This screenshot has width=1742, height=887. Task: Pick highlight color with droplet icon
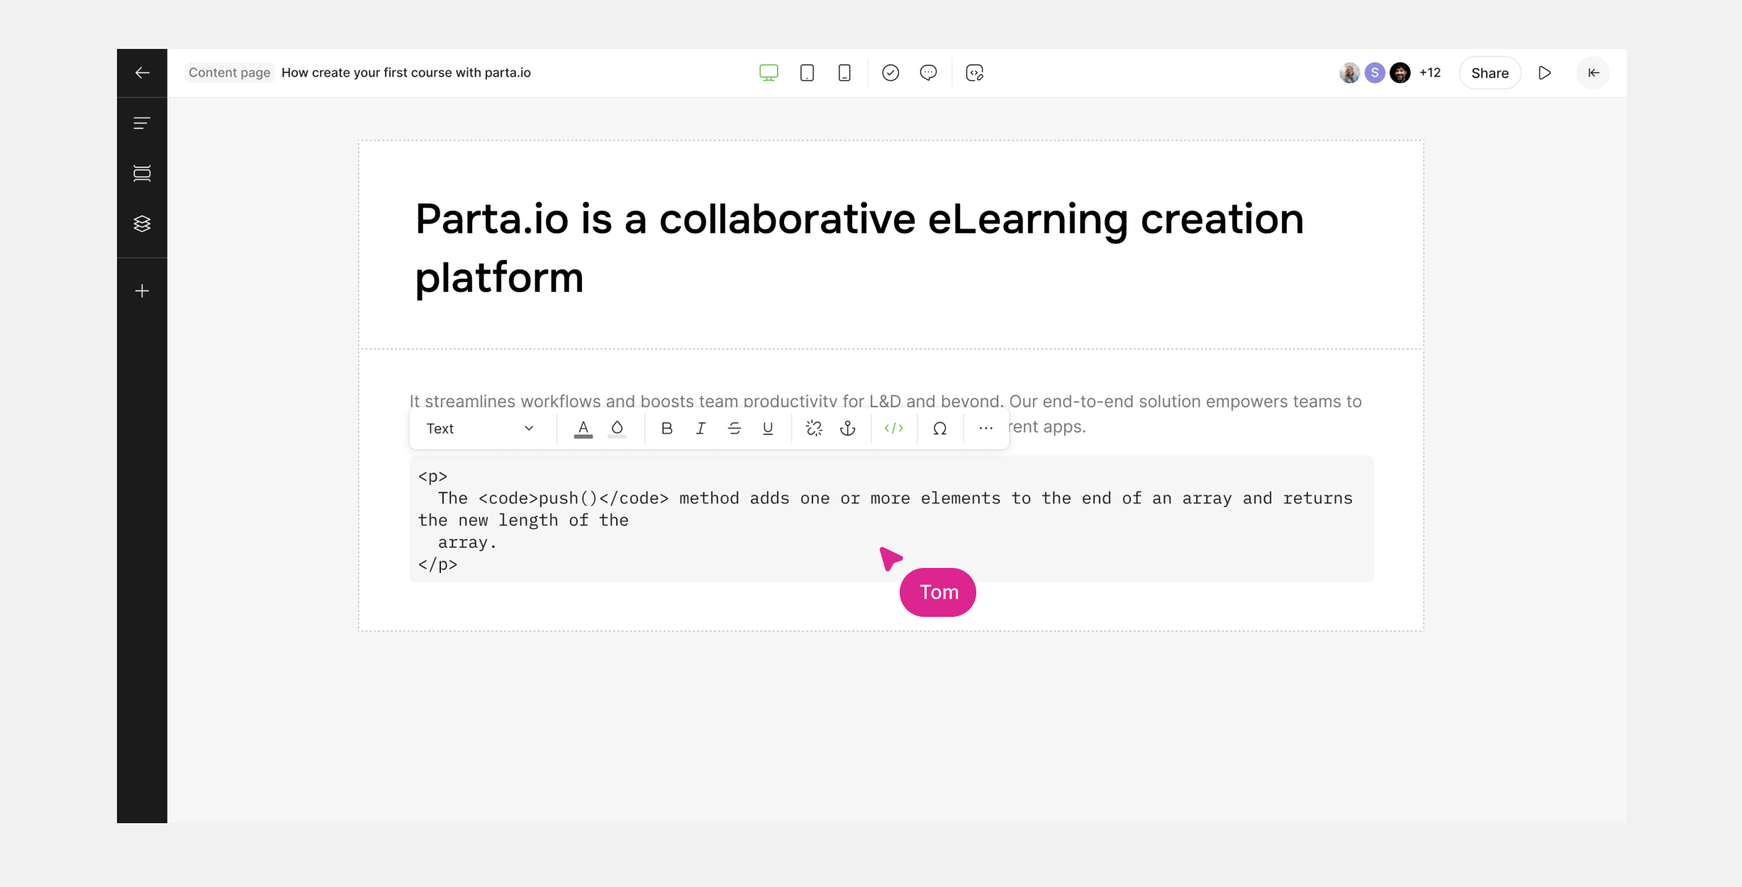(617, 428)
